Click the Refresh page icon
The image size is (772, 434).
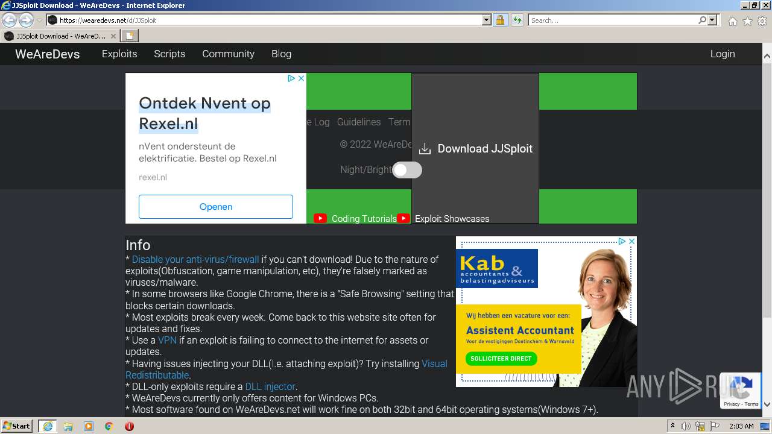[x=517, y=20]
